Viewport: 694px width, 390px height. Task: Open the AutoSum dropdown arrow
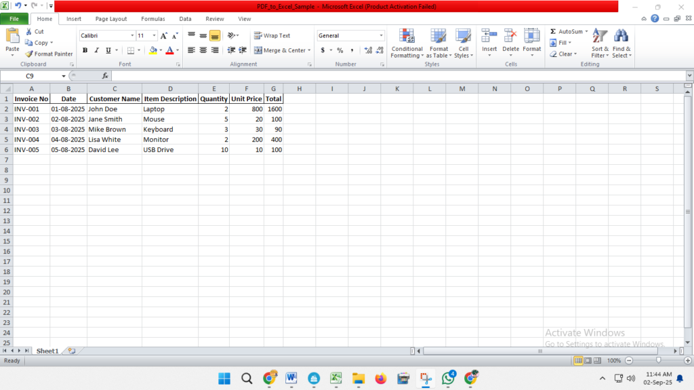click(586, 31)
